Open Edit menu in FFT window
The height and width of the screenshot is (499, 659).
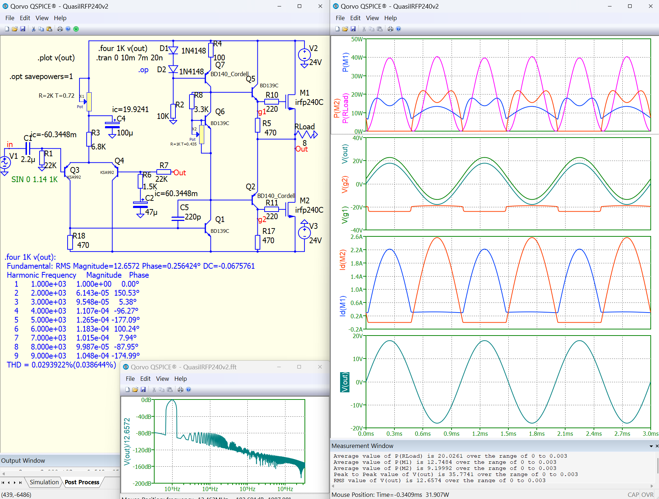(145, 379)
